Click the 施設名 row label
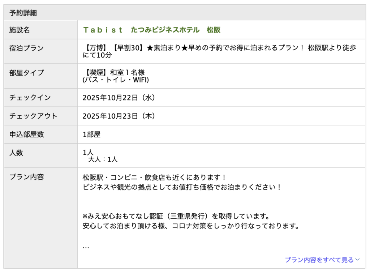Screen dimensions: 370x273 [20, 30]
